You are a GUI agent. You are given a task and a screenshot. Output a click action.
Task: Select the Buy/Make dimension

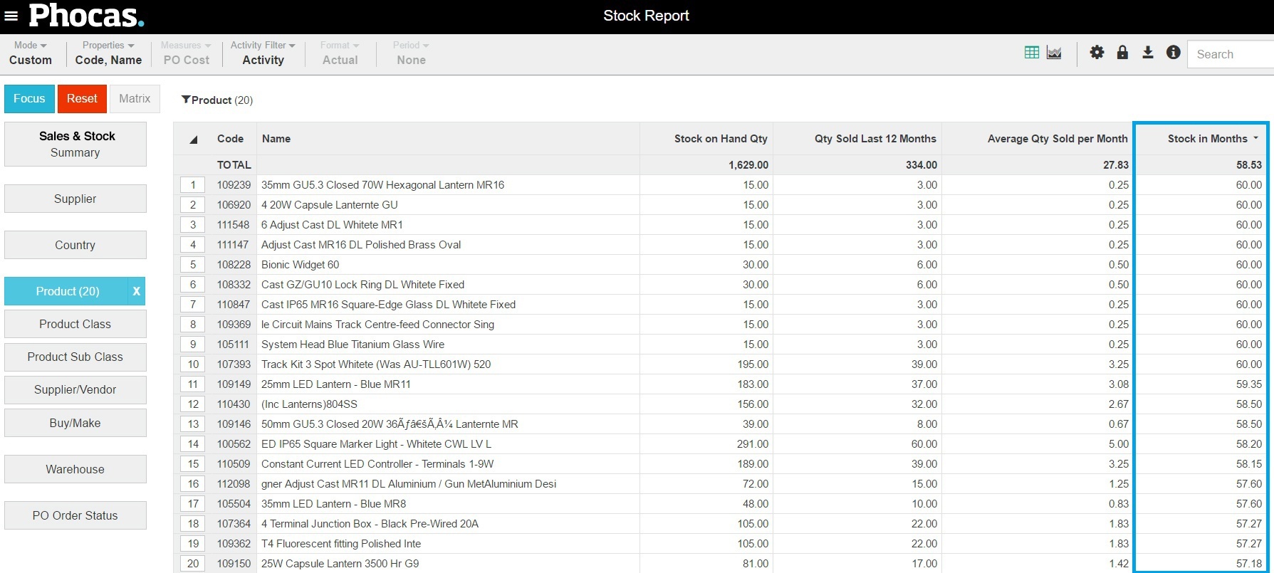[75, 423]
